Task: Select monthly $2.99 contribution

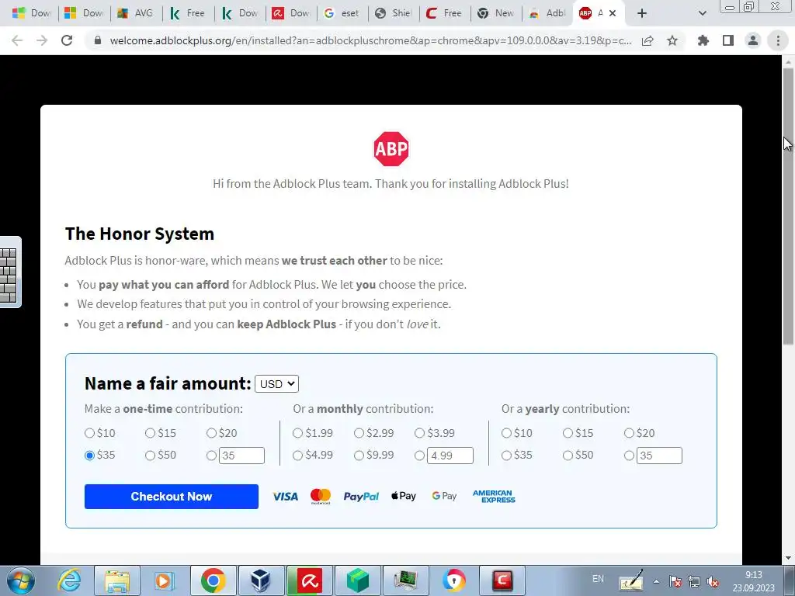Action: pos(359,433)
